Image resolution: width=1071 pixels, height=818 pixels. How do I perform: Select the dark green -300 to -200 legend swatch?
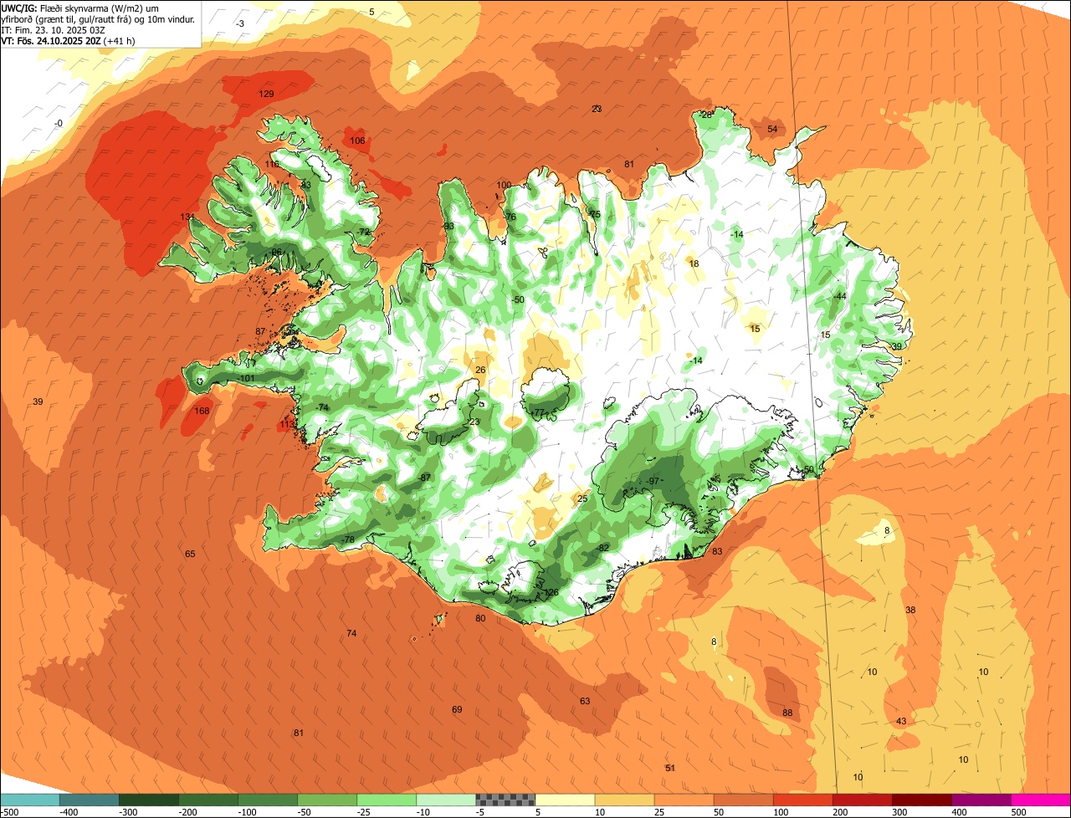point(149,800)
